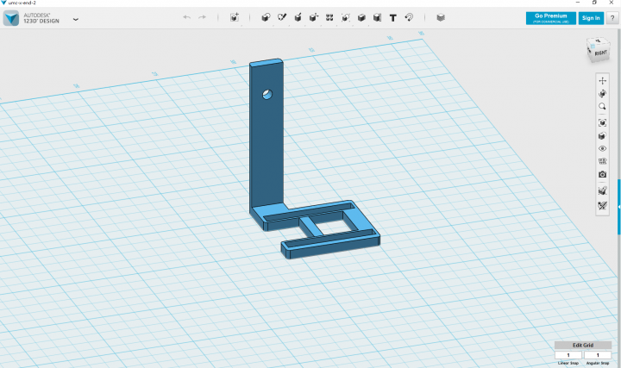Undo the last action
The width and height of the screenshot is (621, 368).
[x=186, y=17]
